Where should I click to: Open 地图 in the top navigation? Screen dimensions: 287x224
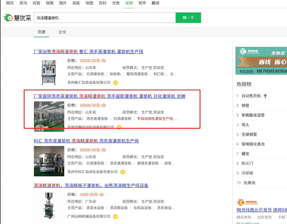click(x=89, y=3)
